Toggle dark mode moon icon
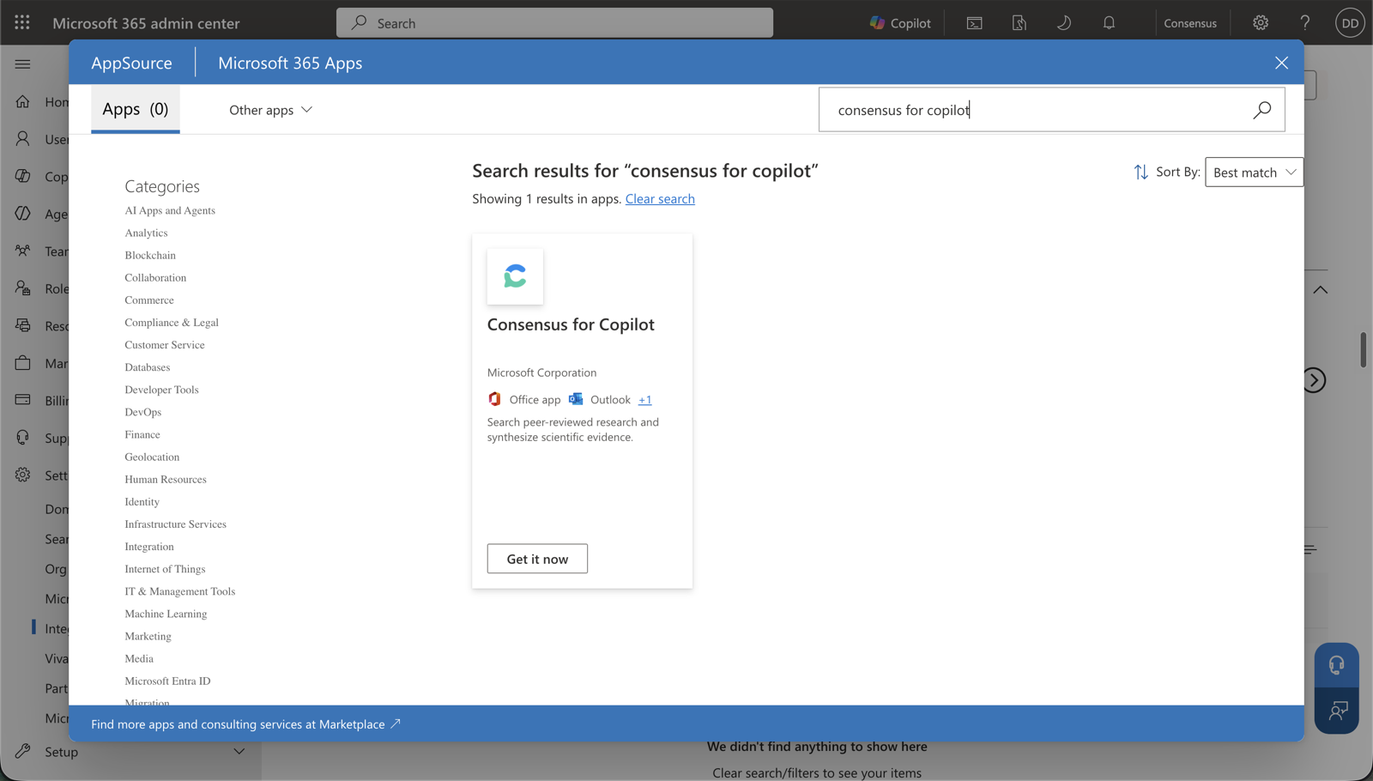This screenshot has width=1373, height=781. [x=1064, y=23]
